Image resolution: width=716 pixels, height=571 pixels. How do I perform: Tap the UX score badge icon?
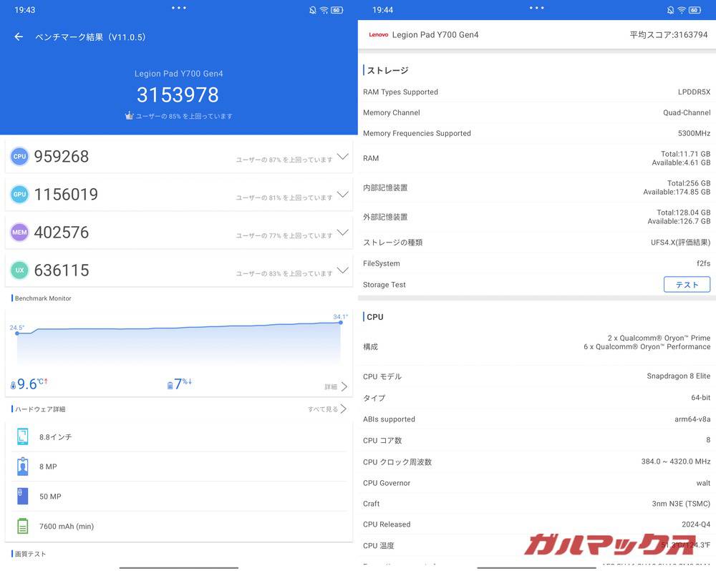click(19, 270)
